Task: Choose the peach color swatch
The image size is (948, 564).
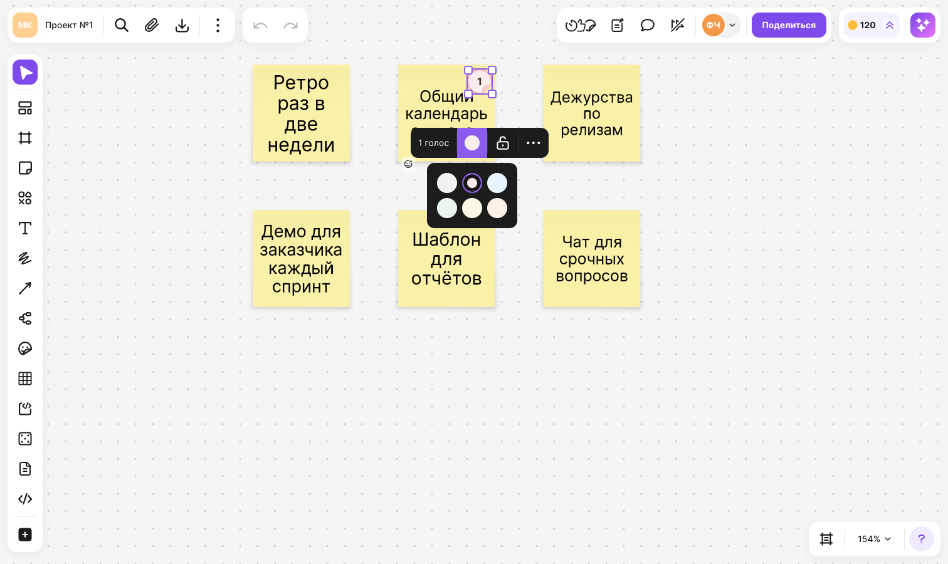Action: pyautogui.click(x=497, y=208)
